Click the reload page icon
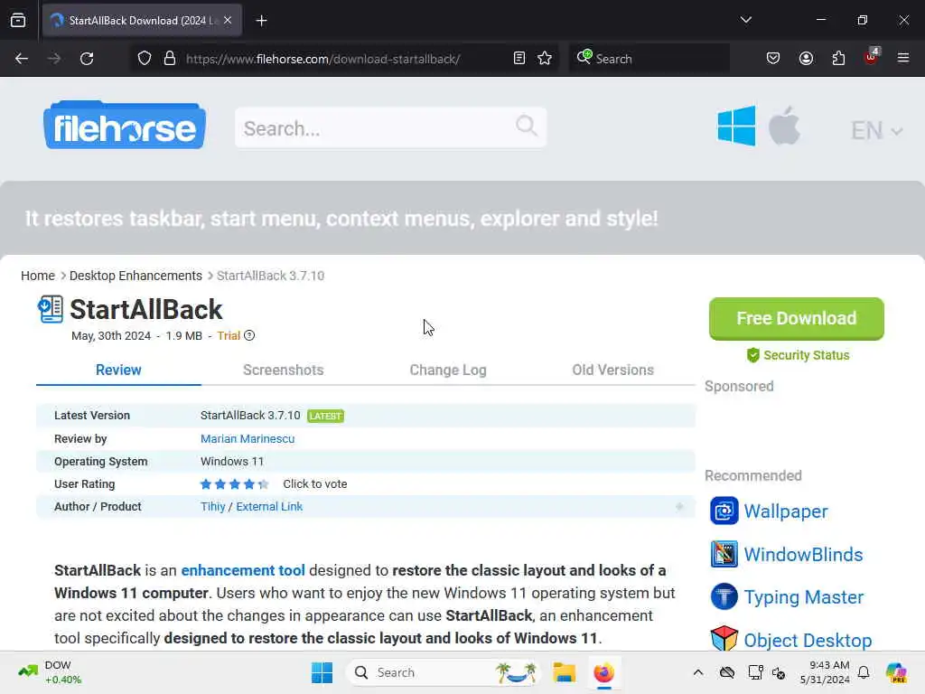Screen dimensions: 925x694 [87, 59]
